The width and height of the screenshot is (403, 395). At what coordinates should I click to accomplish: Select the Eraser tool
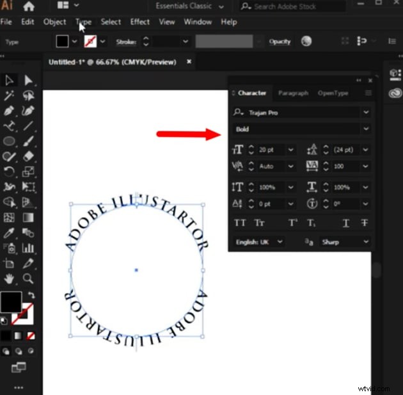[28, 156]
